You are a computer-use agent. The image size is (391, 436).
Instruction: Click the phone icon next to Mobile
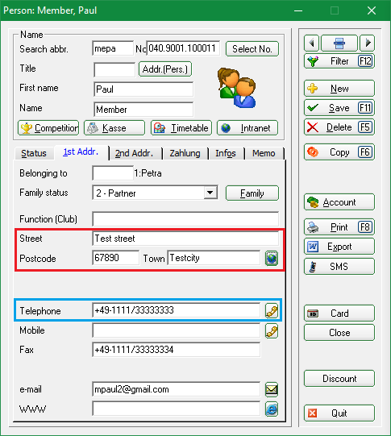click(272, 331)
